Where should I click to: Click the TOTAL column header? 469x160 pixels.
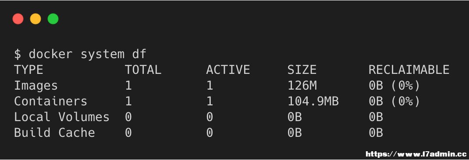click(143, 70)
